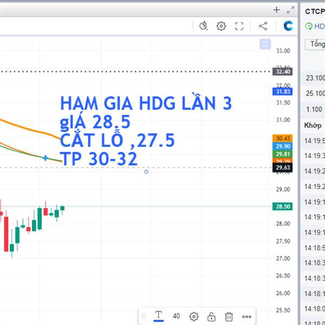Screen dimensions: 325x325
Task: Toggle the lock icon on drawing toolbar
Action: (211, 316)
